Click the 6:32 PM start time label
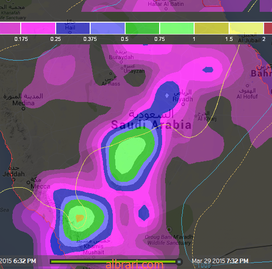 25,261
